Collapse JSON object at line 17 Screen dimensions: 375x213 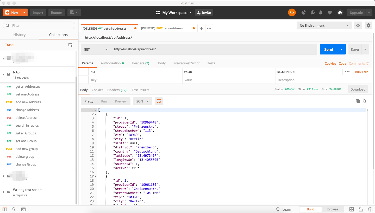(95, 176)
